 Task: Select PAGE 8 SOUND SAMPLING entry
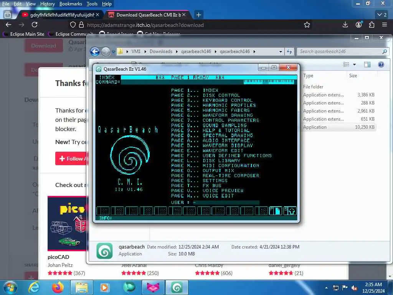[209, 126]
